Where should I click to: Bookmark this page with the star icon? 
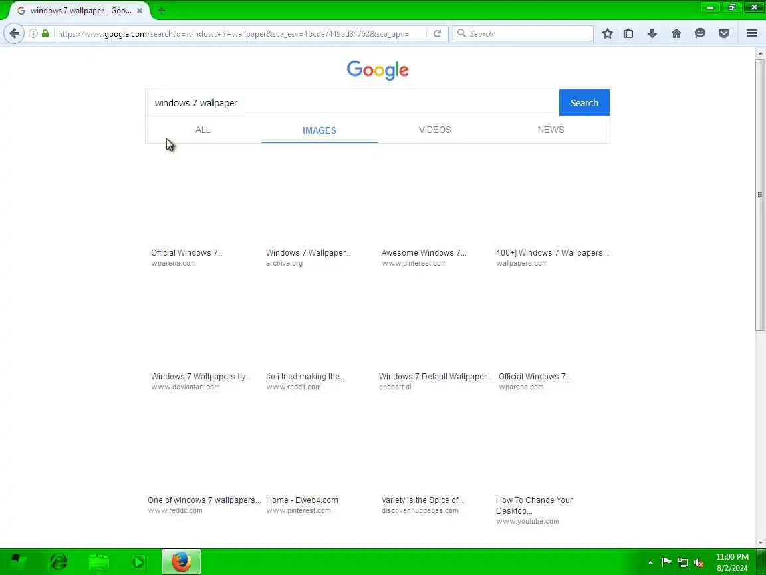pyautogui.click(x=607, y=33)
